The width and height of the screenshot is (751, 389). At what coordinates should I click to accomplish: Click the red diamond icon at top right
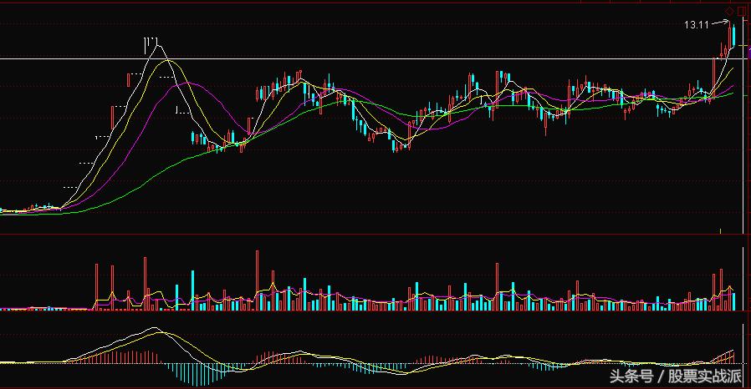point(730,11)
